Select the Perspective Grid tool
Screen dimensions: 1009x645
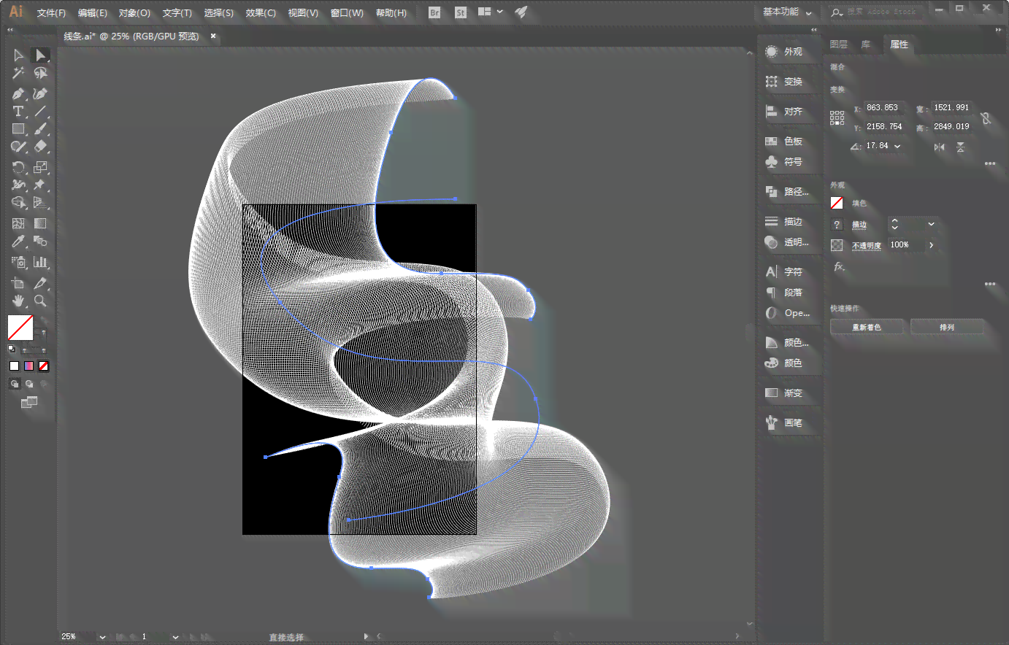tap(41, 202)
